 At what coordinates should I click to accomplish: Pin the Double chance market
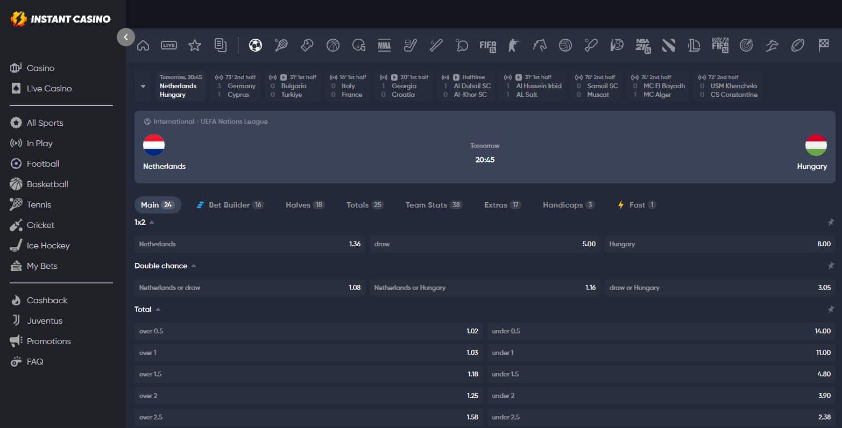tap(831, 266)
